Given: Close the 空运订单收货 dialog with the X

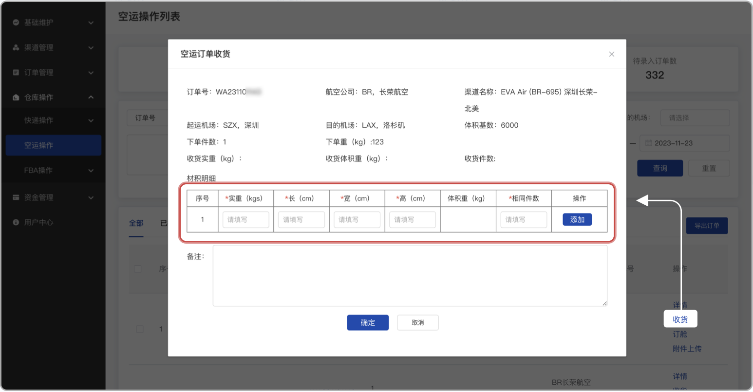Looking at the screenshot, I should point(611,54).
